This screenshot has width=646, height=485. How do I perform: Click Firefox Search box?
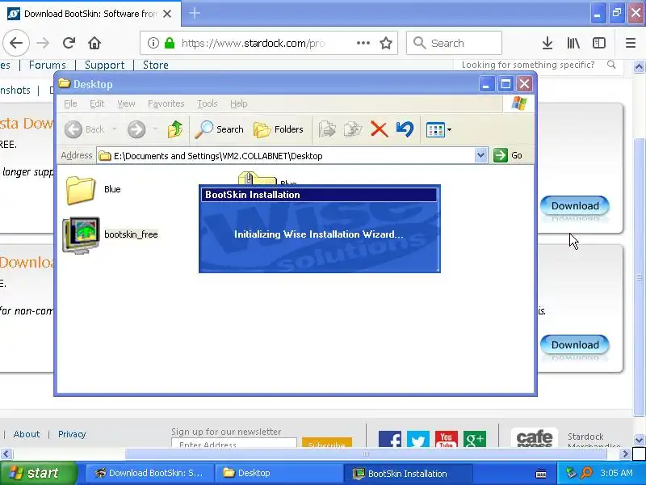(454, 43)
